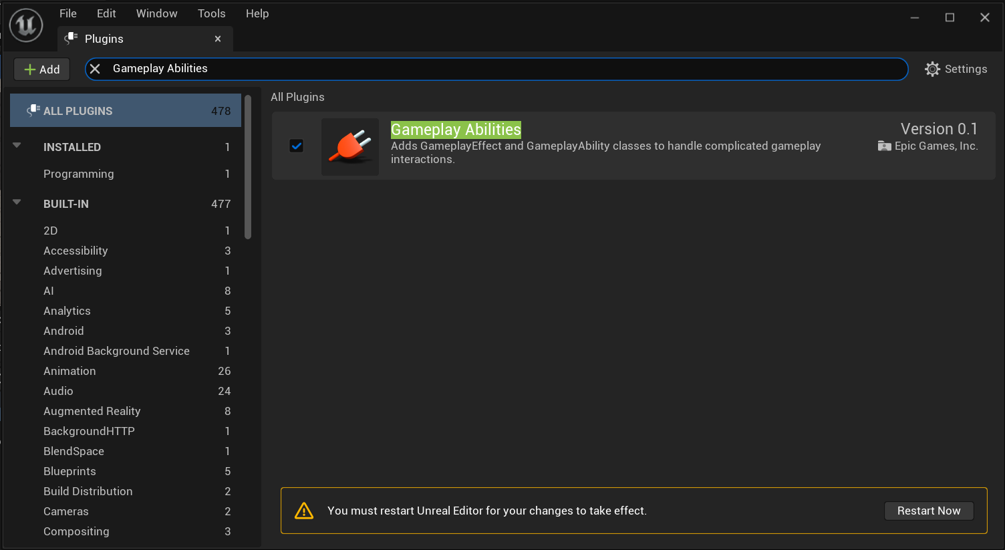
Task: Click the plugin description about GameplayEffect classes
Action: coord(605,152)
